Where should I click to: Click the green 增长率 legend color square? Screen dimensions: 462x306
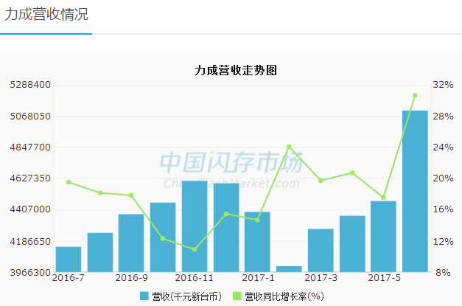coord(237,296)
